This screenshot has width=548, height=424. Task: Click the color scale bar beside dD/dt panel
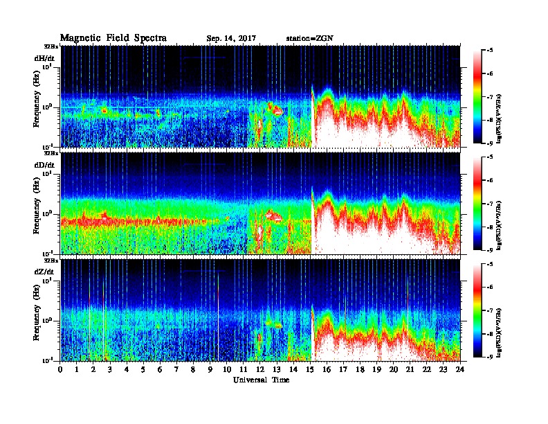(x=477, y=203)
